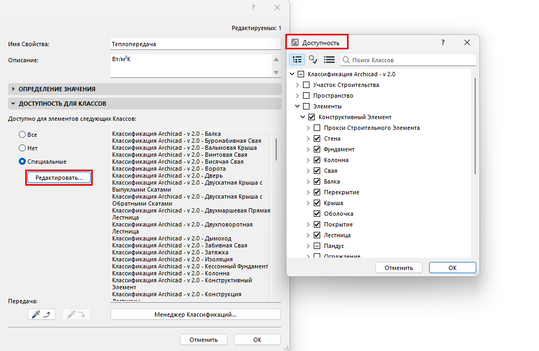
Task: Select the Нет radio option
Action: 23,148
